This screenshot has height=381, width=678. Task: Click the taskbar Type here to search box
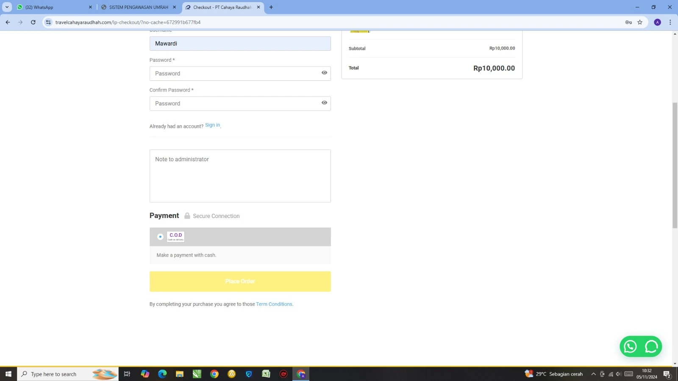(68, 374)
